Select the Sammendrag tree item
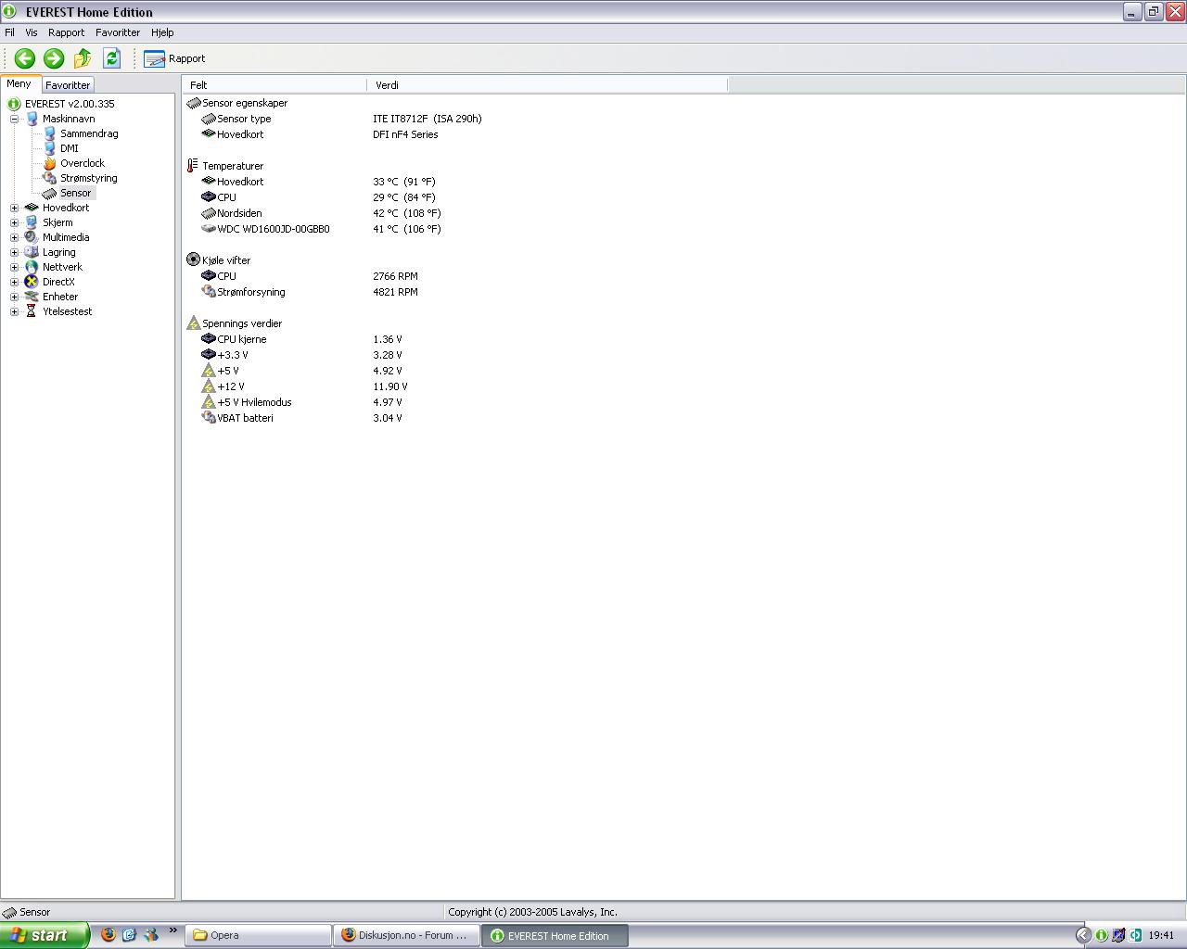 [89, 133]
